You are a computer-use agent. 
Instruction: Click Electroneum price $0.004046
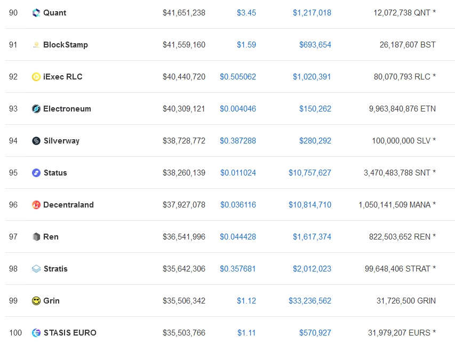(238, 109)
